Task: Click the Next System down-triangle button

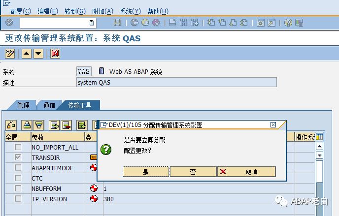Action: click(x=38, y=53)
